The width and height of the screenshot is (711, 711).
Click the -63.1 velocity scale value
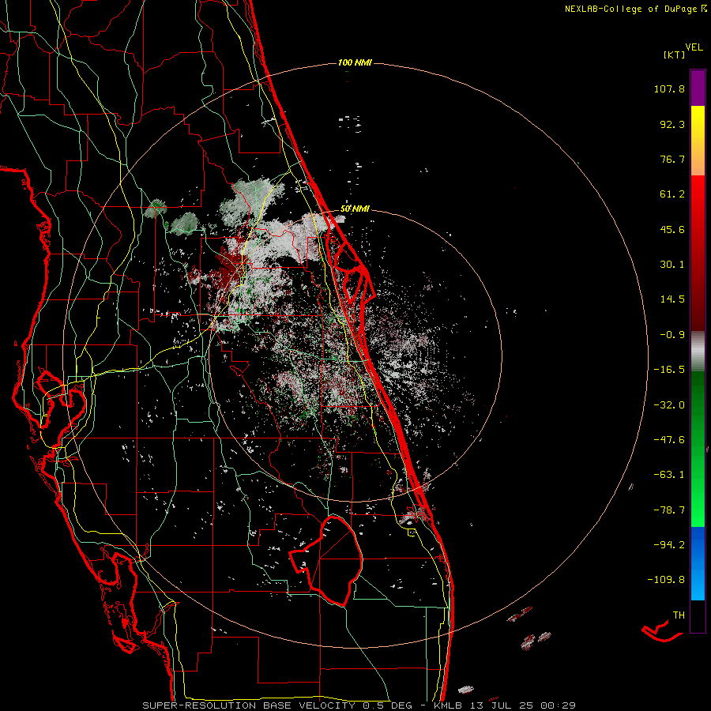click(669, 475)
